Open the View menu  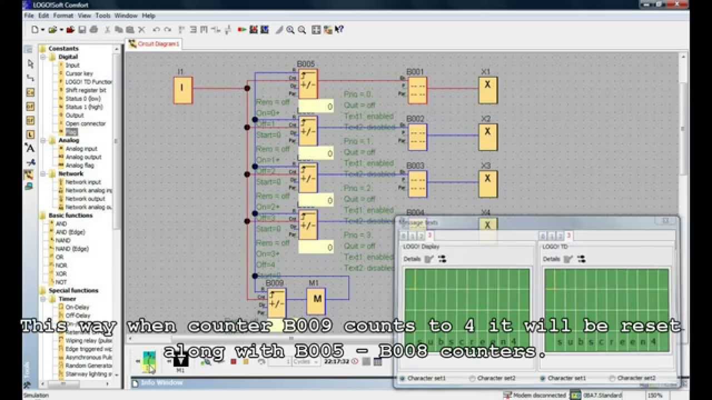tap(84, 16)
